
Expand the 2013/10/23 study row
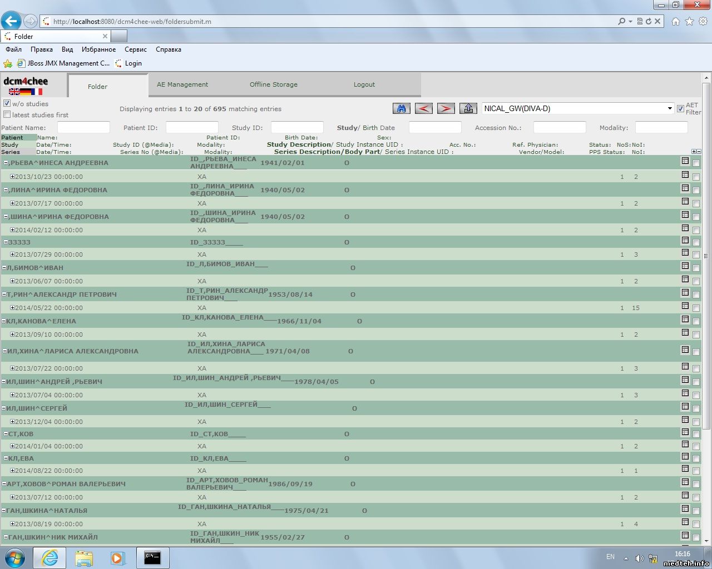click(x=12, y=177)
